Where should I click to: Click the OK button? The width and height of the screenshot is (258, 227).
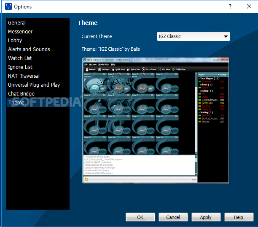(140, 217)
